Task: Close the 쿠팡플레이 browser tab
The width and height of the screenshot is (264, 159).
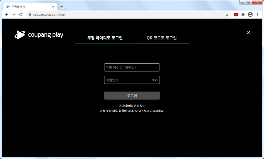Action: click(x=53, y=7)
